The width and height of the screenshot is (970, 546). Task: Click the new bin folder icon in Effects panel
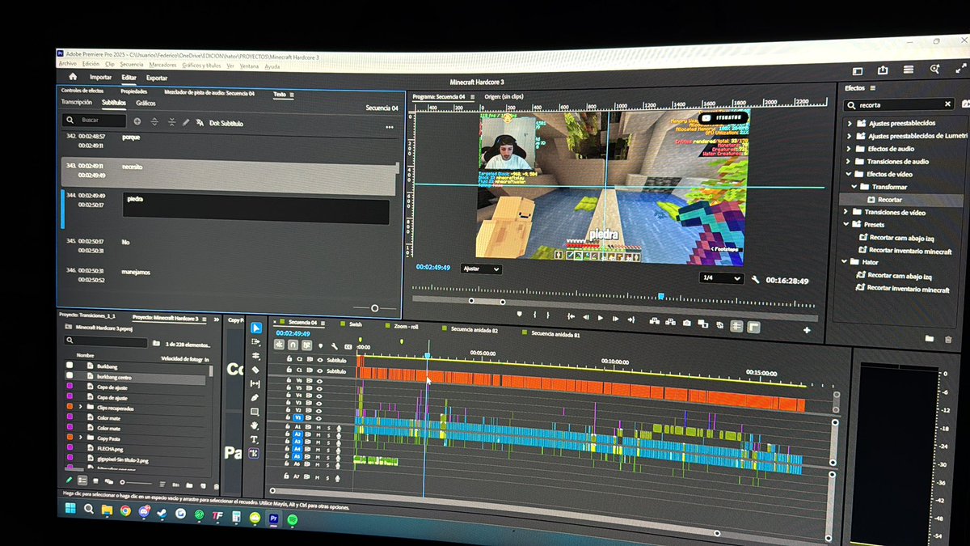tap(930, 339)
